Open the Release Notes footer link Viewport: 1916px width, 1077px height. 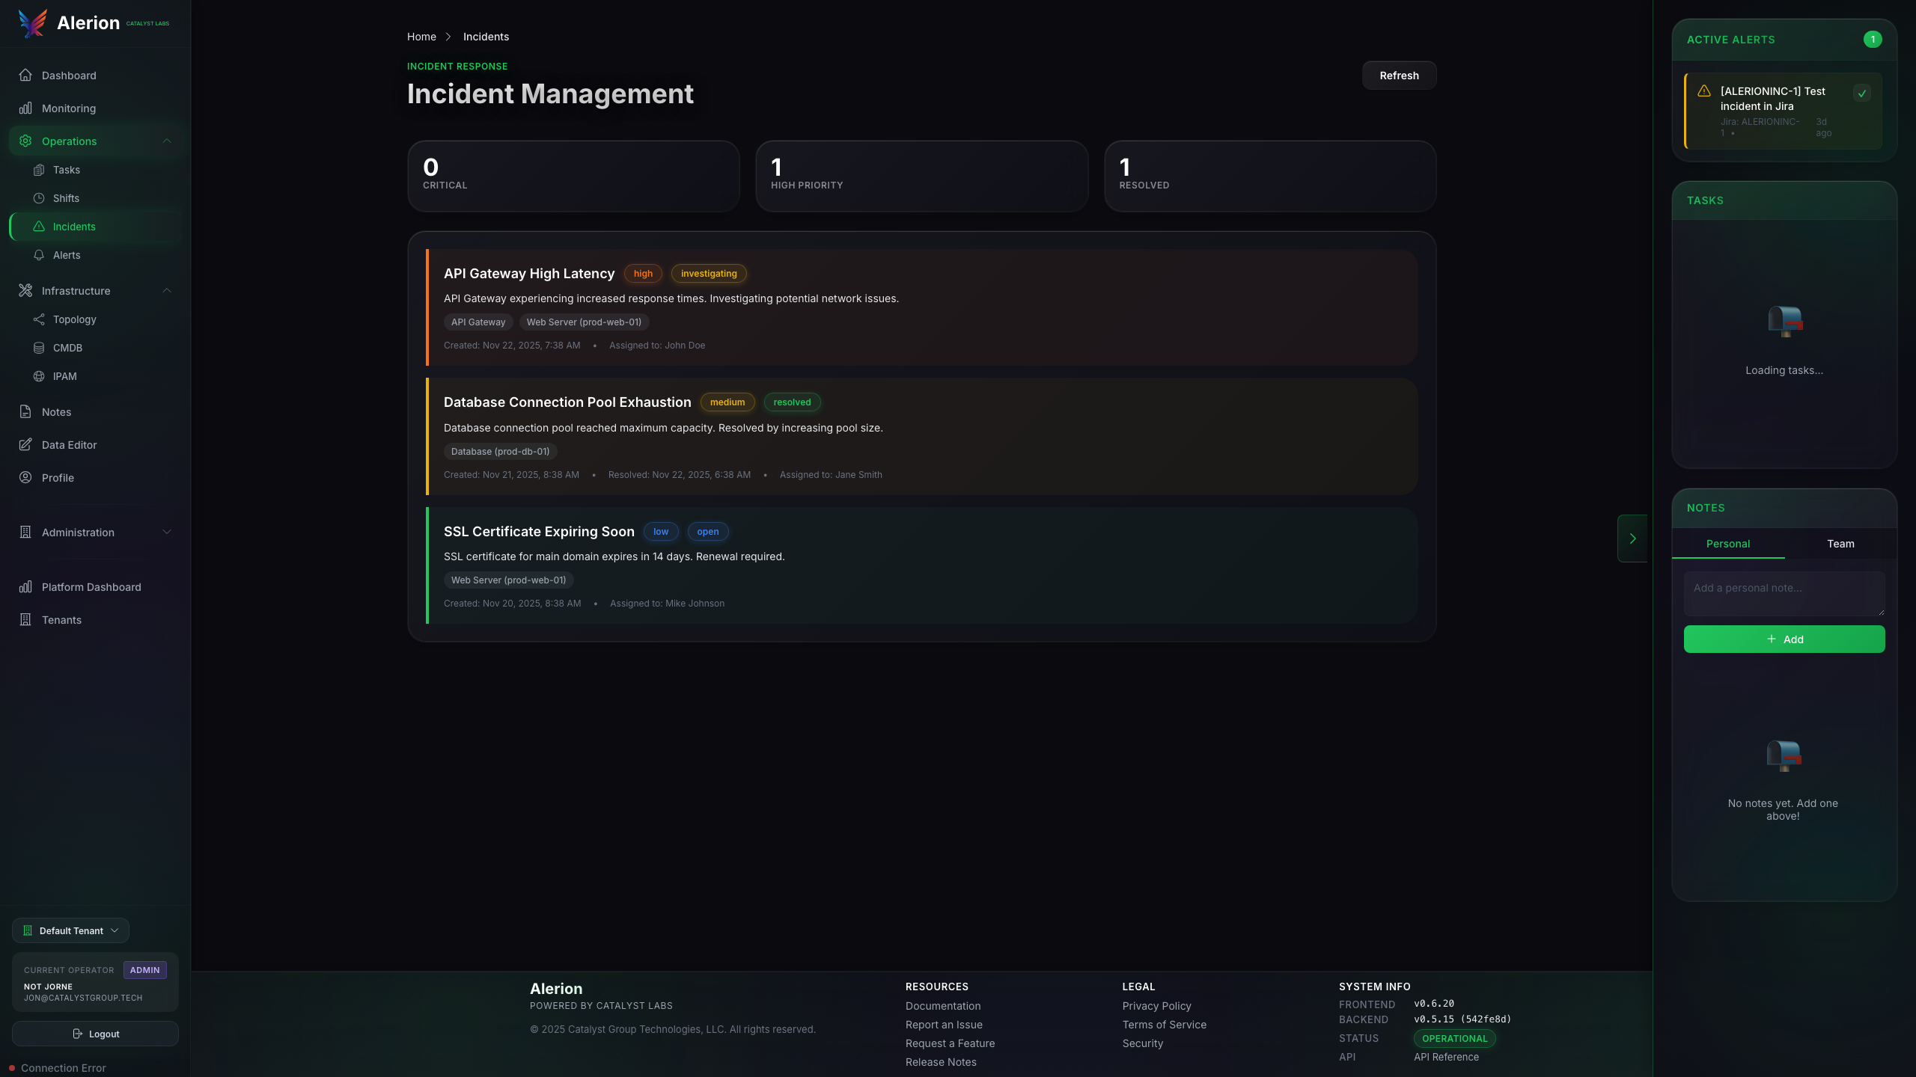941,1062
